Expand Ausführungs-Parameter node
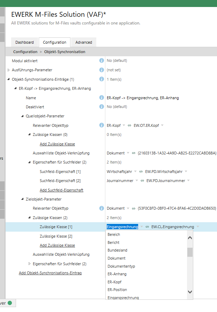This screenshot has height=312, width=217. click(x=8, y=70)
